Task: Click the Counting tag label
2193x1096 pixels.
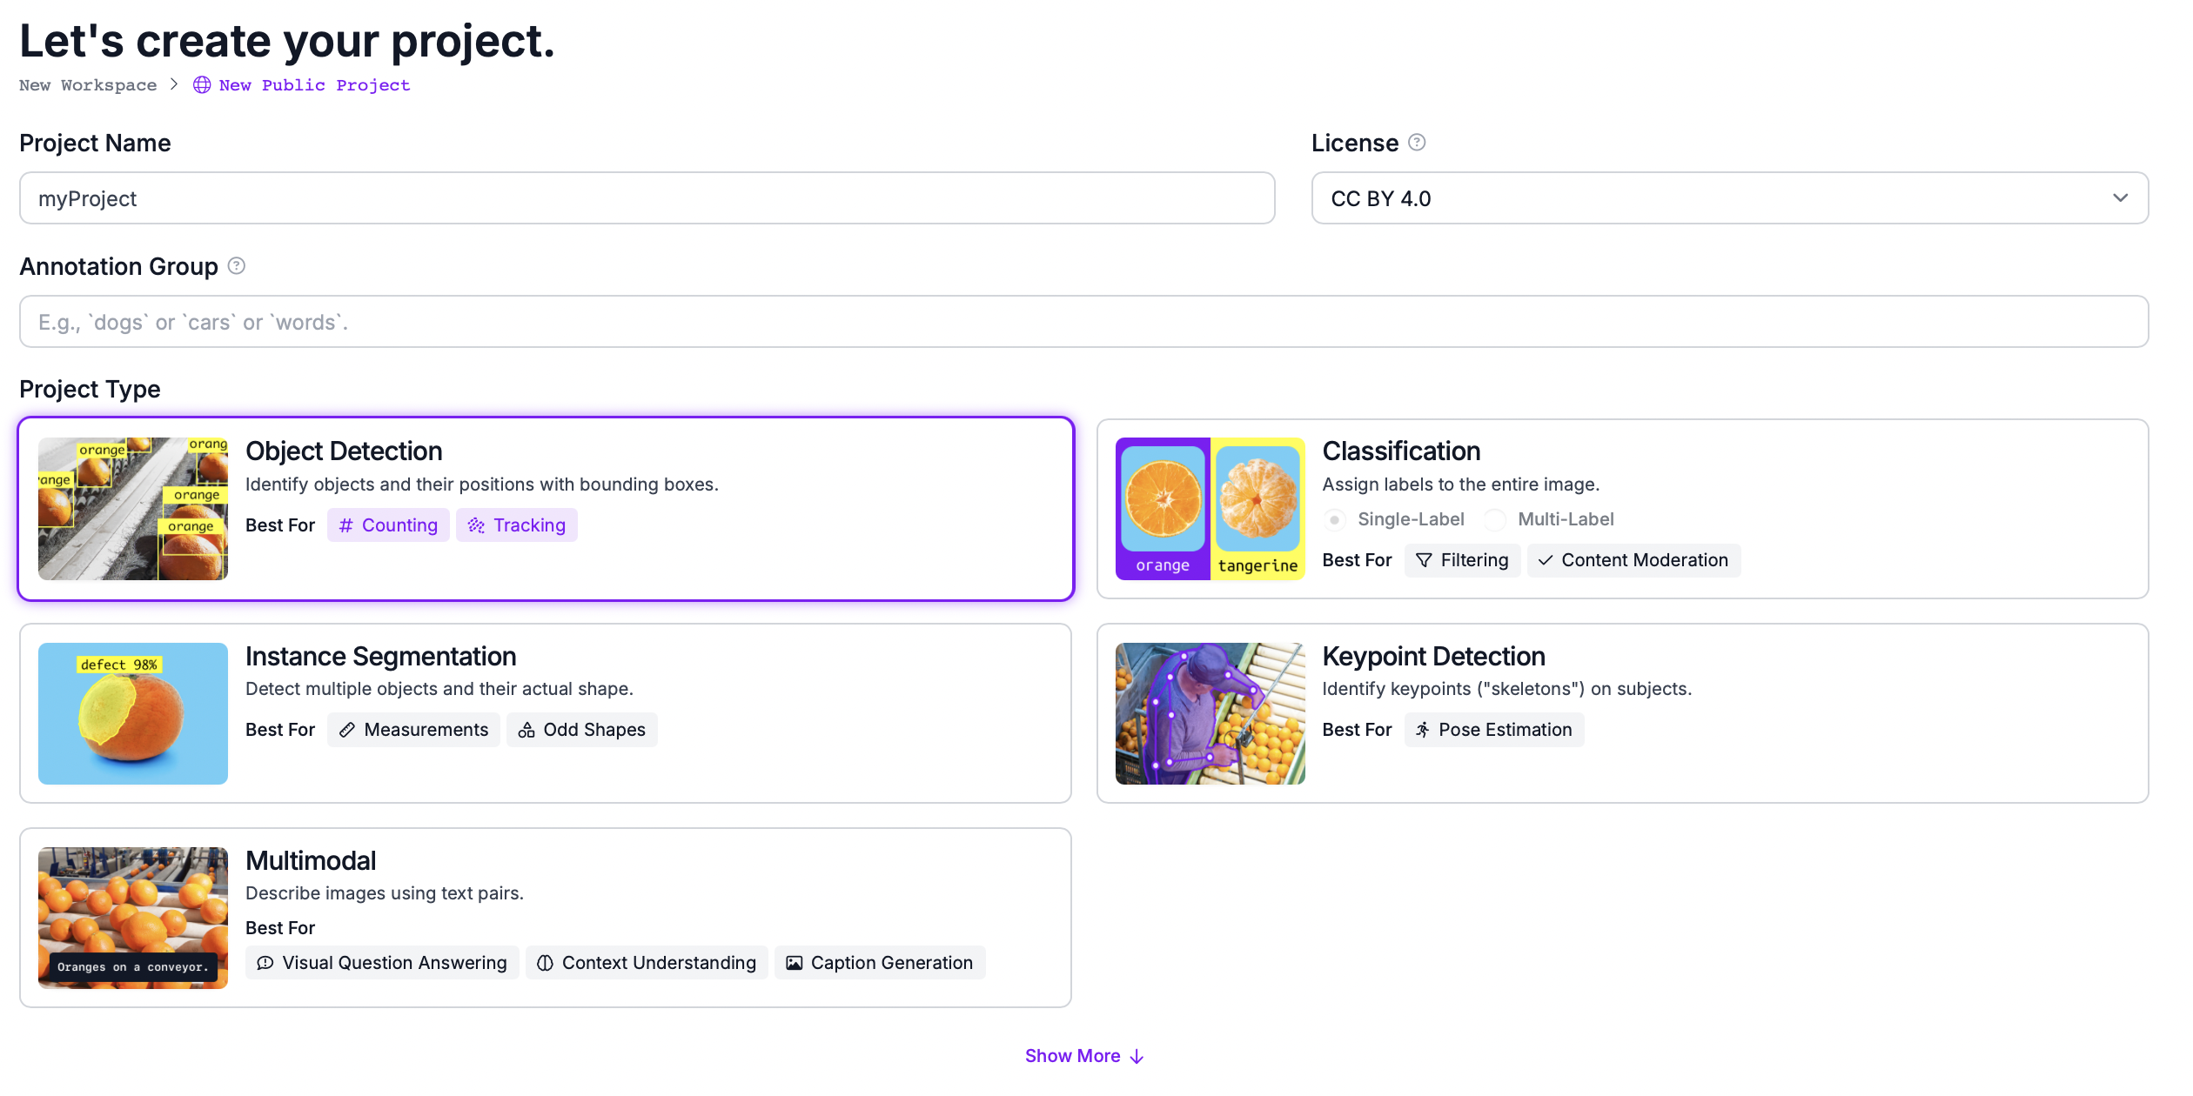Action: point(389,525)
